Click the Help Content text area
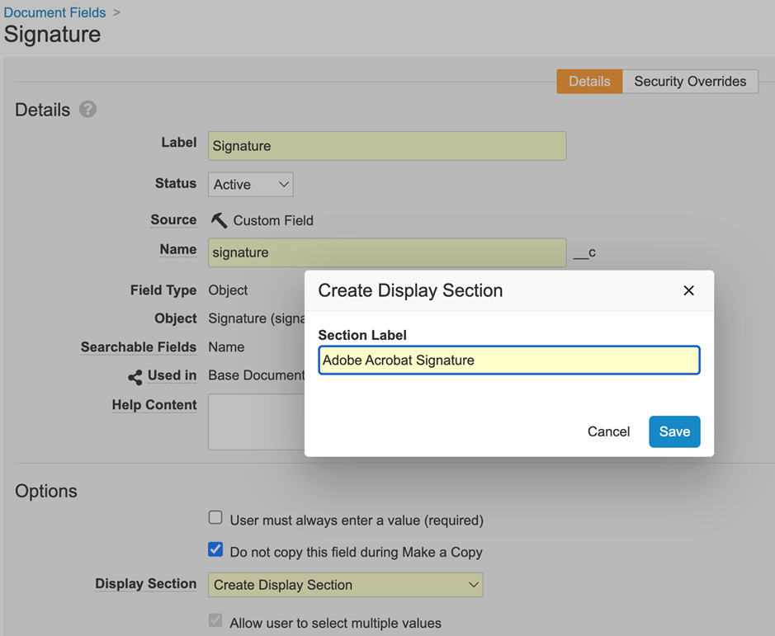 click(272, 421)
